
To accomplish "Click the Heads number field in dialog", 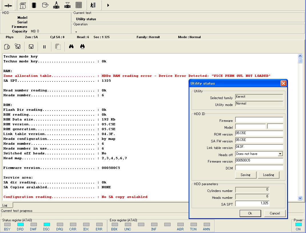I will click(252, 197).
